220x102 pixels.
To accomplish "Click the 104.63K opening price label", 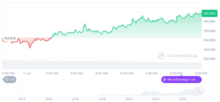I will 10,38.
